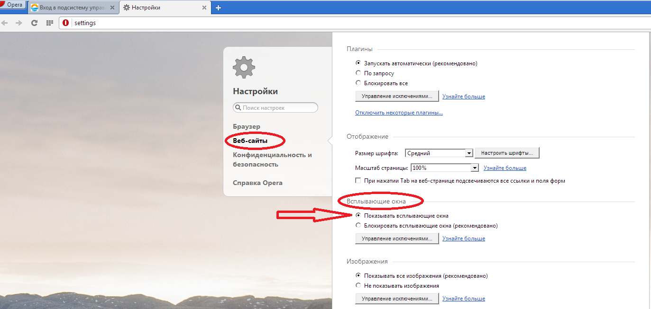Open Масштаб страницы dropdown showing 100%
The width and height of the screenshot is (651, 309).
click(445, 168)
